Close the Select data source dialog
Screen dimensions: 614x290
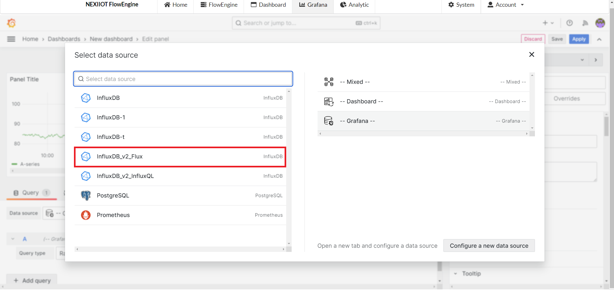click(532, 55)
